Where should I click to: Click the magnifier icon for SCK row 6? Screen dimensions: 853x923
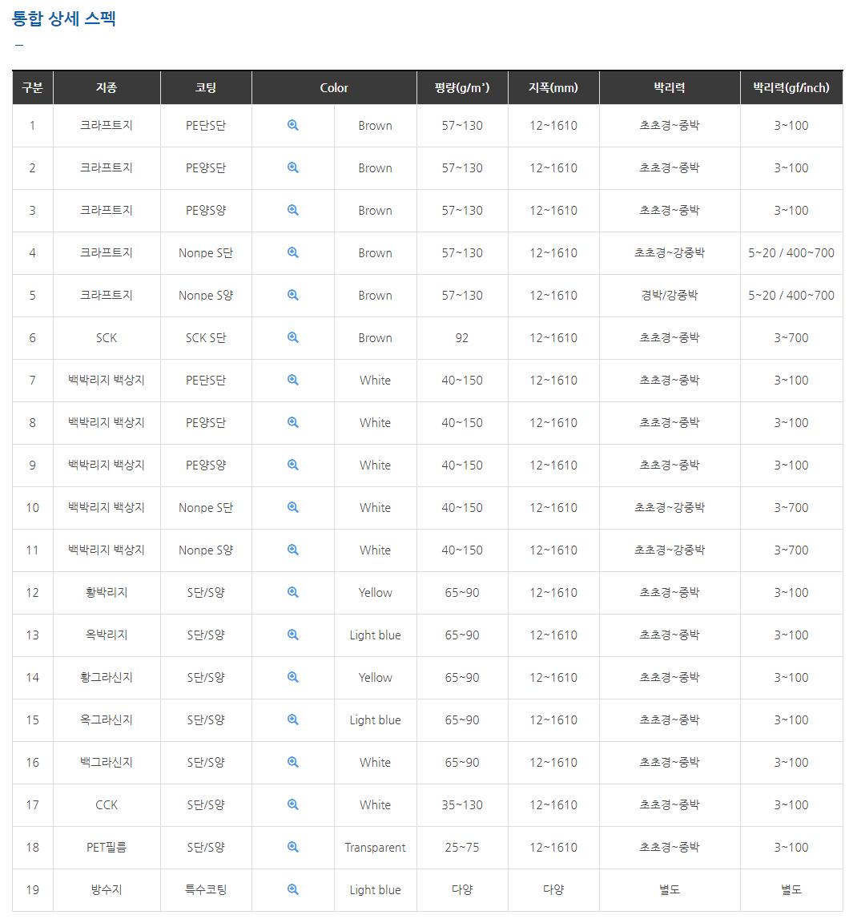[292, 337]
